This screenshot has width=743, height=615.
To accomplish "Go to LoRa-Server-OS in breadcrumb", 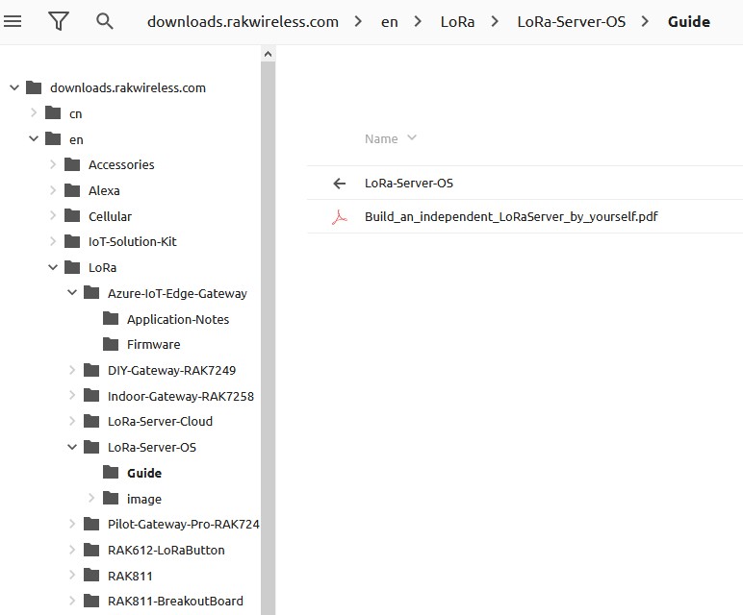I will (571, 22).
